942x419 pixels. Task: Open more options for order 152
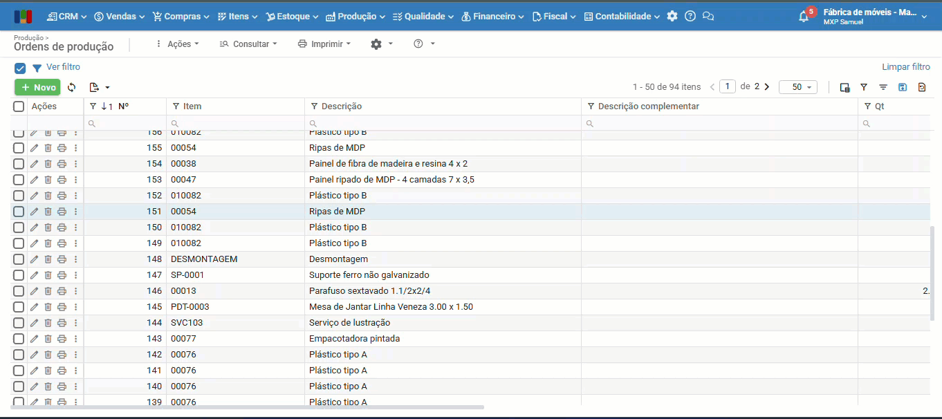tap(75, 196)
